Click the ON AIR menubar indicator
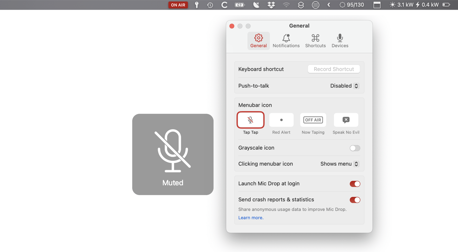 click(x=178, y=5)
